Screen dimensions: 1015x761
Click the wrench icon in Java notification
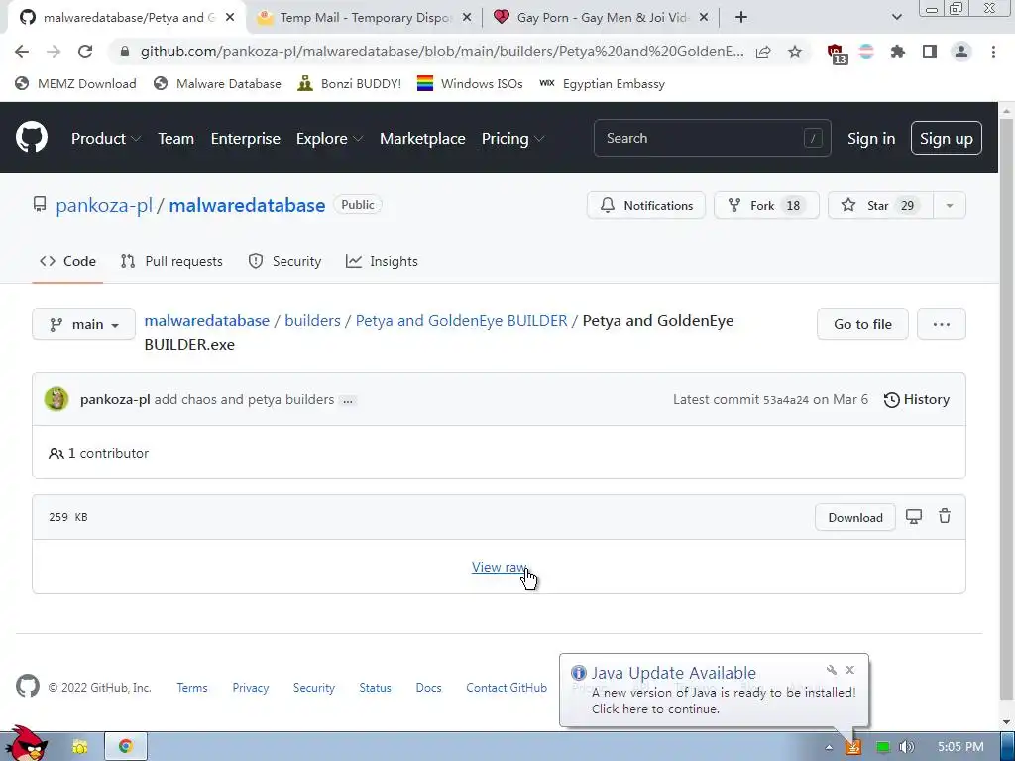click(x=832, y=671)
